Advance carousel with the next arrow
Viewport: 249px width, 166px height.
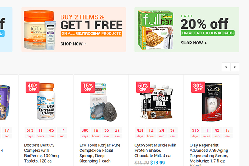[x=235, y=67]
